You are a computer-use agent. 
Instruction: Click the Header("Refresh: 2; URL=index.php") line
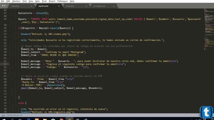(x=46, y=34)
